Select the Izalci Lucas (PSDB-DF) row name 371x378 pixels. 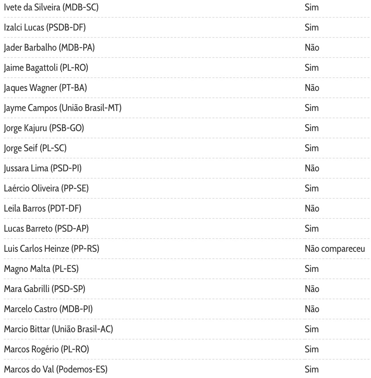45,27
